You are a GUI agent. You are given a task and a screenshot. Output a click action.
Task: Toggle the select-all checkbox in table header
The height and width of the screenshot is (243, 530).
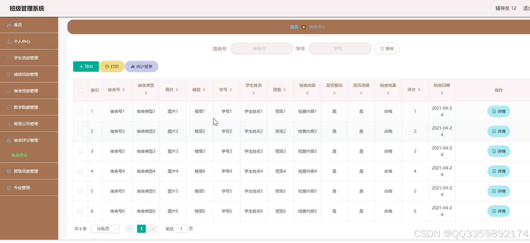click(x=81, y=90)
